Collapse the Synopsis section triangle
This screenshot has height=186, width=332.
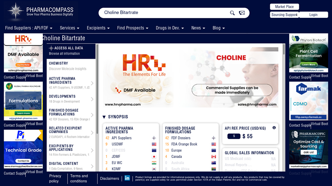pos(104,117)
